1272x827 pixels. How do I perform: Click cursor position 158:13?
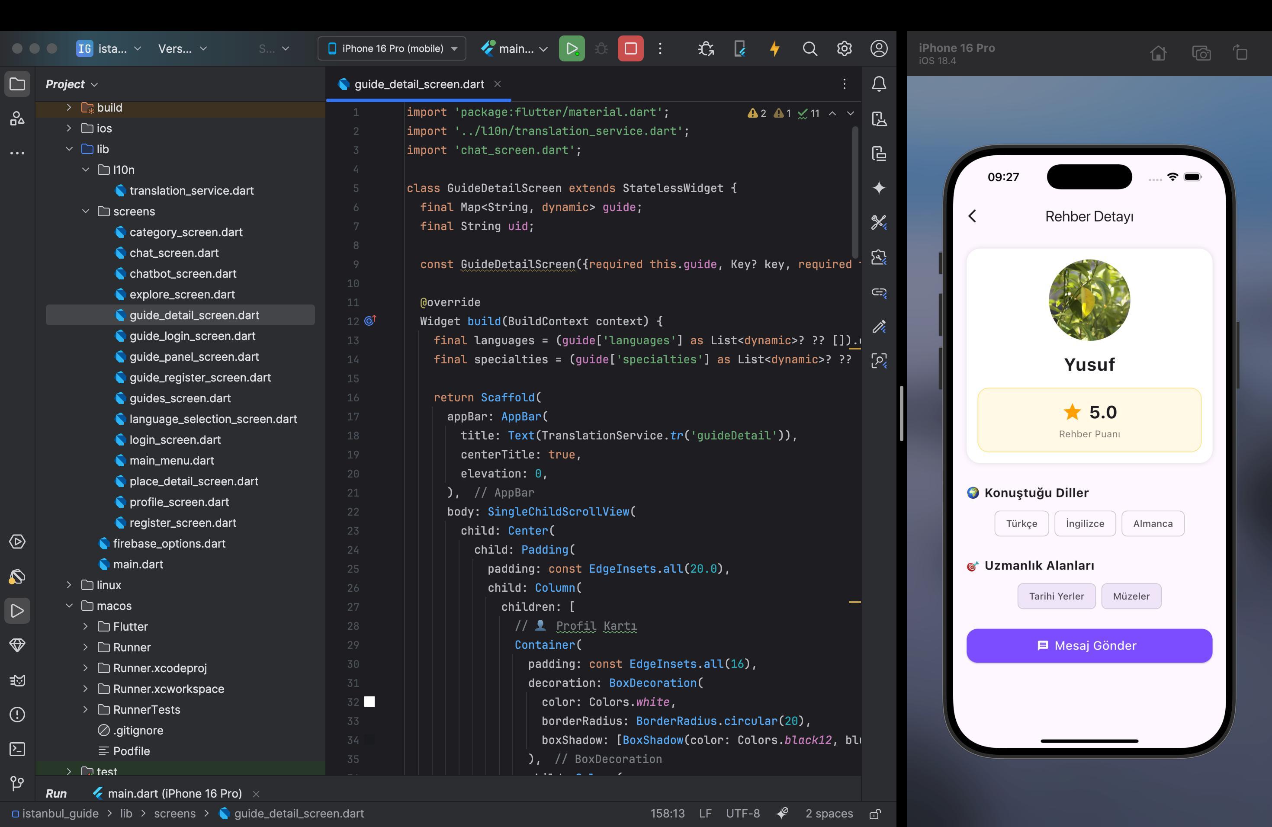click(x=667, y=814)
